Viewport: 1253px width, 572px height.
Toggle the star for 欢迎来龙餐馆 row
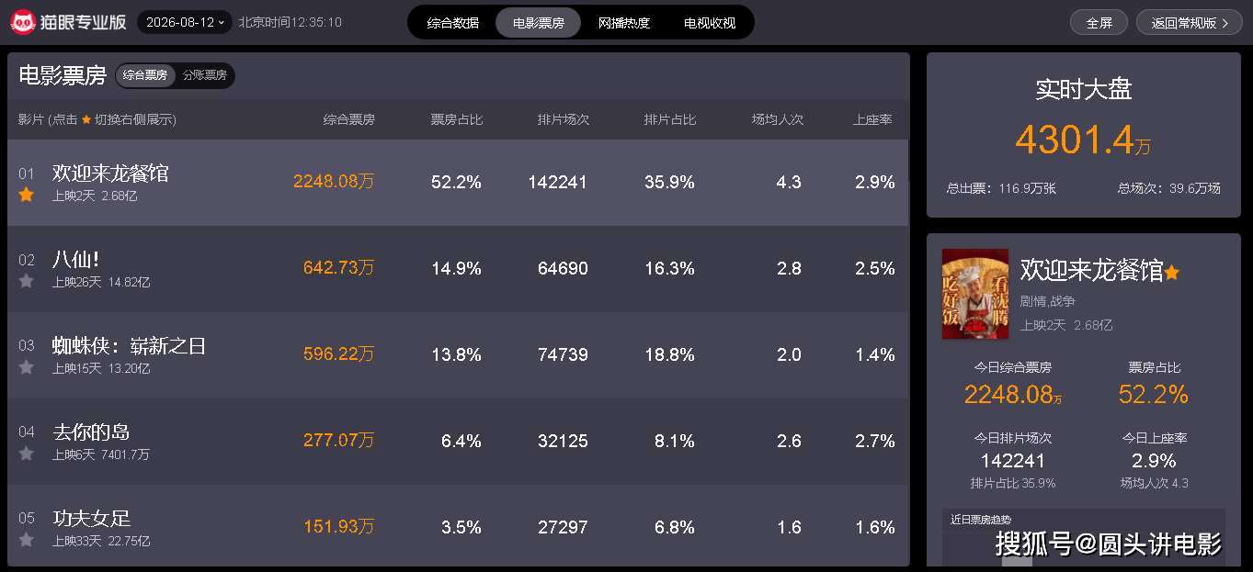click(x=27, y=195)
